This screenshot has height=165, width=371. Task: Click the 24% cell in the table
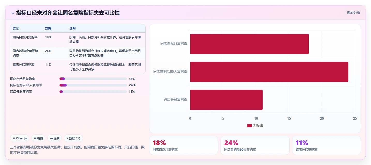tap(48, 51)
